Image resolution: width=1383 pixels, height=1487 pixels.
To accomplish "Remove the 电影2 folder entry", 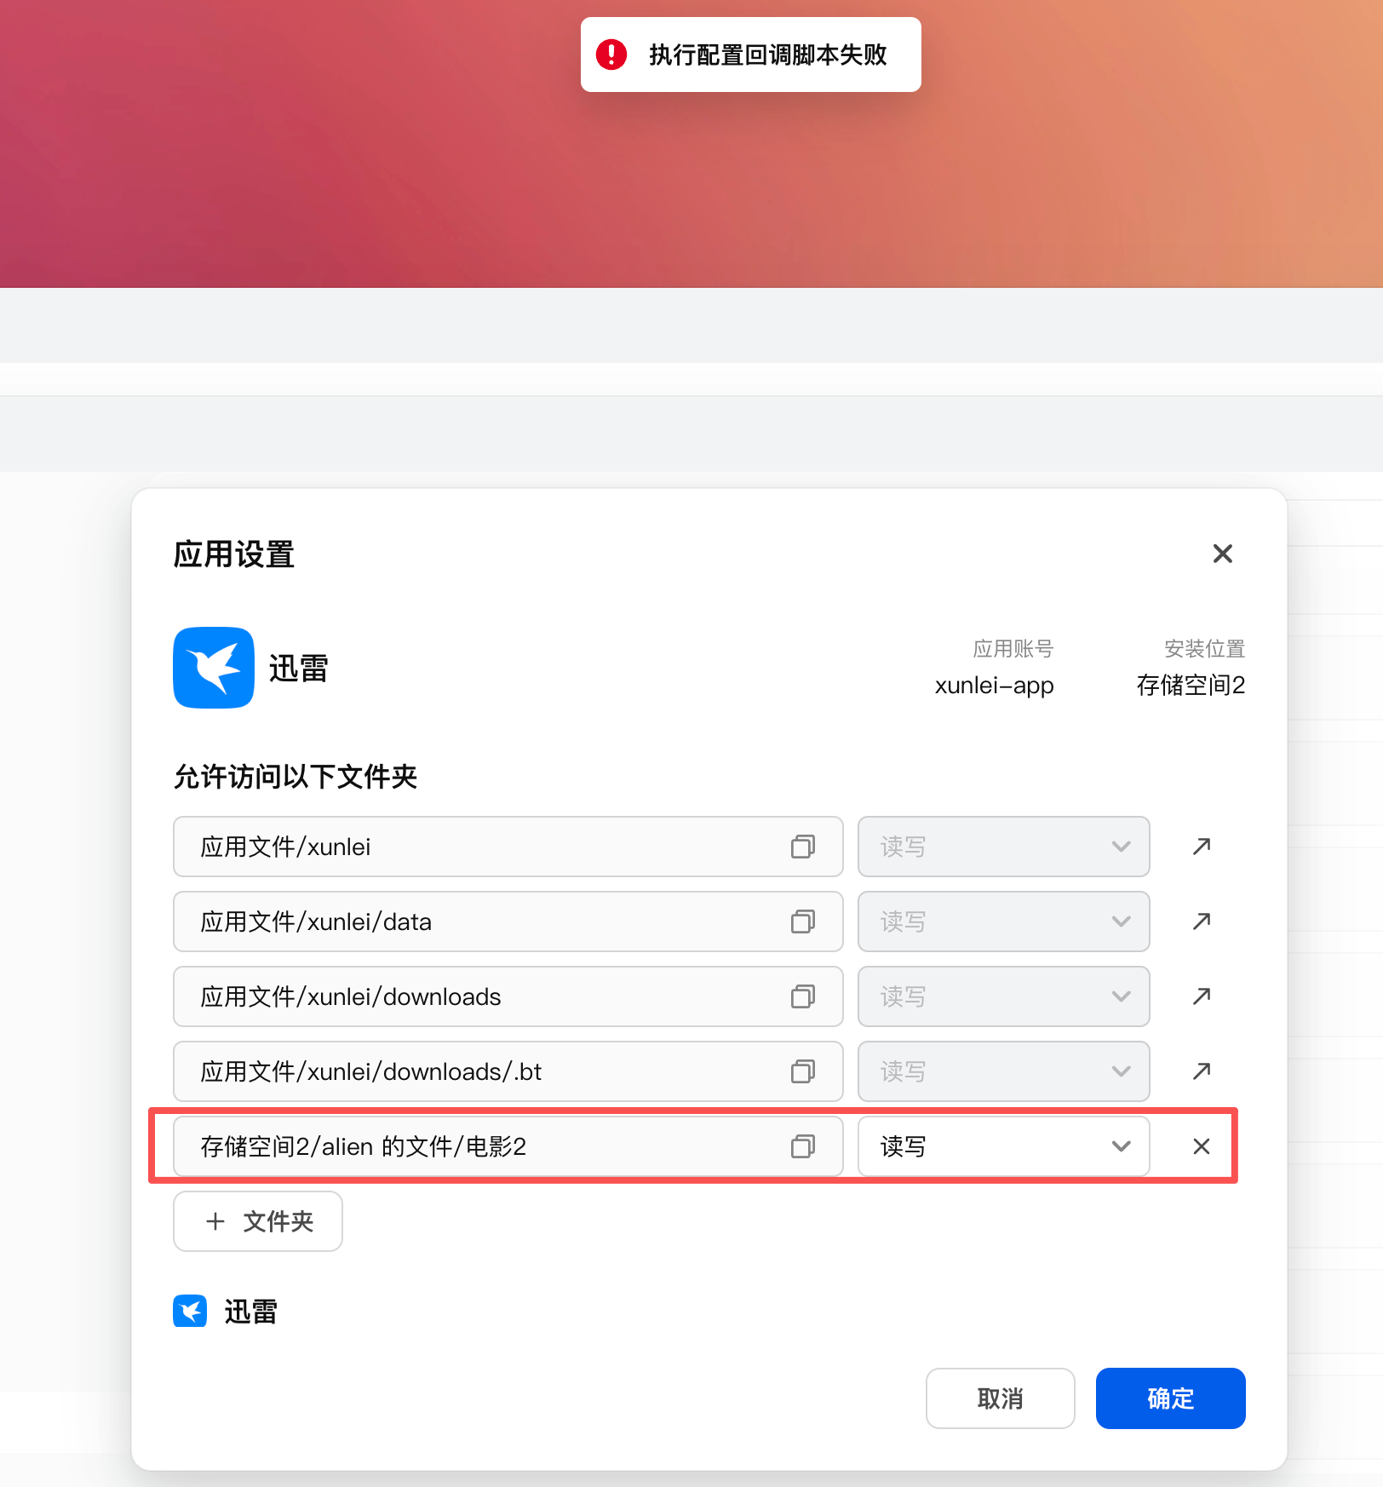I will coord(1202,1146).
